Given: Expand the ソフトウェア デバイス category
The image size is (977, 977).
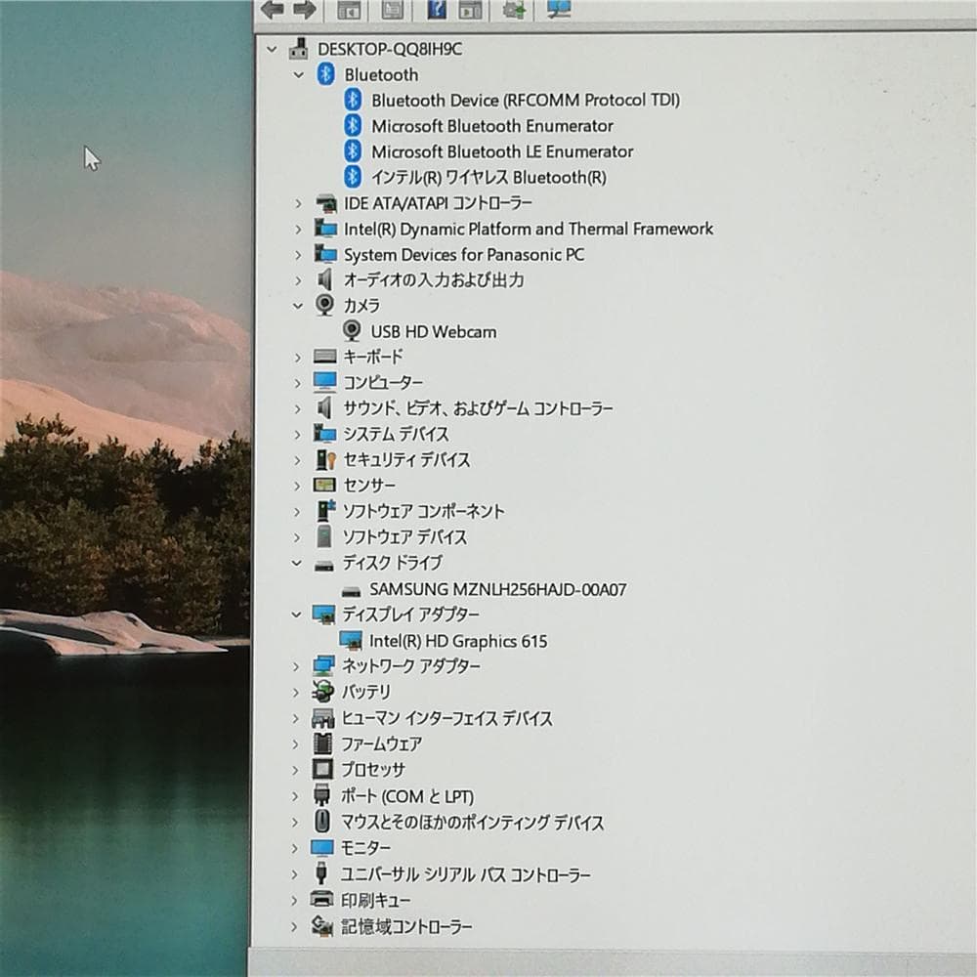Looking at the screenshot, I should (x=297, y=537).
